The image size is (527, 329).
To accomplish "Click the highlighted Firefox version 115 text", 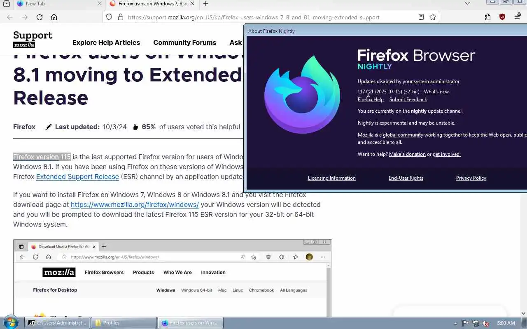I will (42, 157).
